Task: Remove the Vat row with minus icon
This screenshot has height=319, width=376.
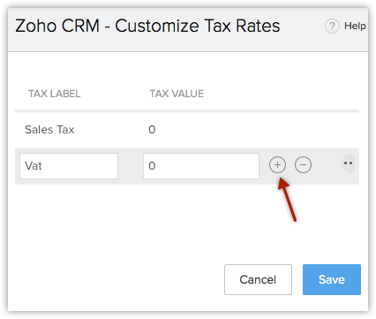Action: tap(303, 165)
